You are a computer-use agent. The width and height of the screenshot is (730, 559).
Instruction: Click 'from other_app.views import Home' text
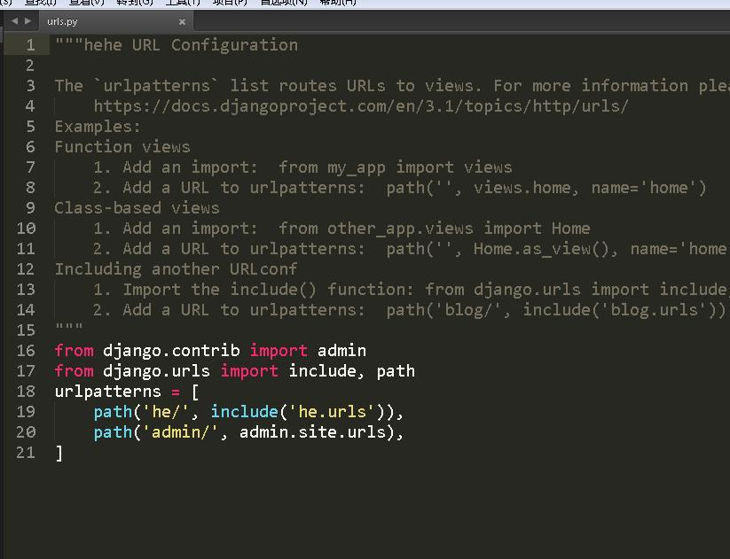click(x=435, y=229)
